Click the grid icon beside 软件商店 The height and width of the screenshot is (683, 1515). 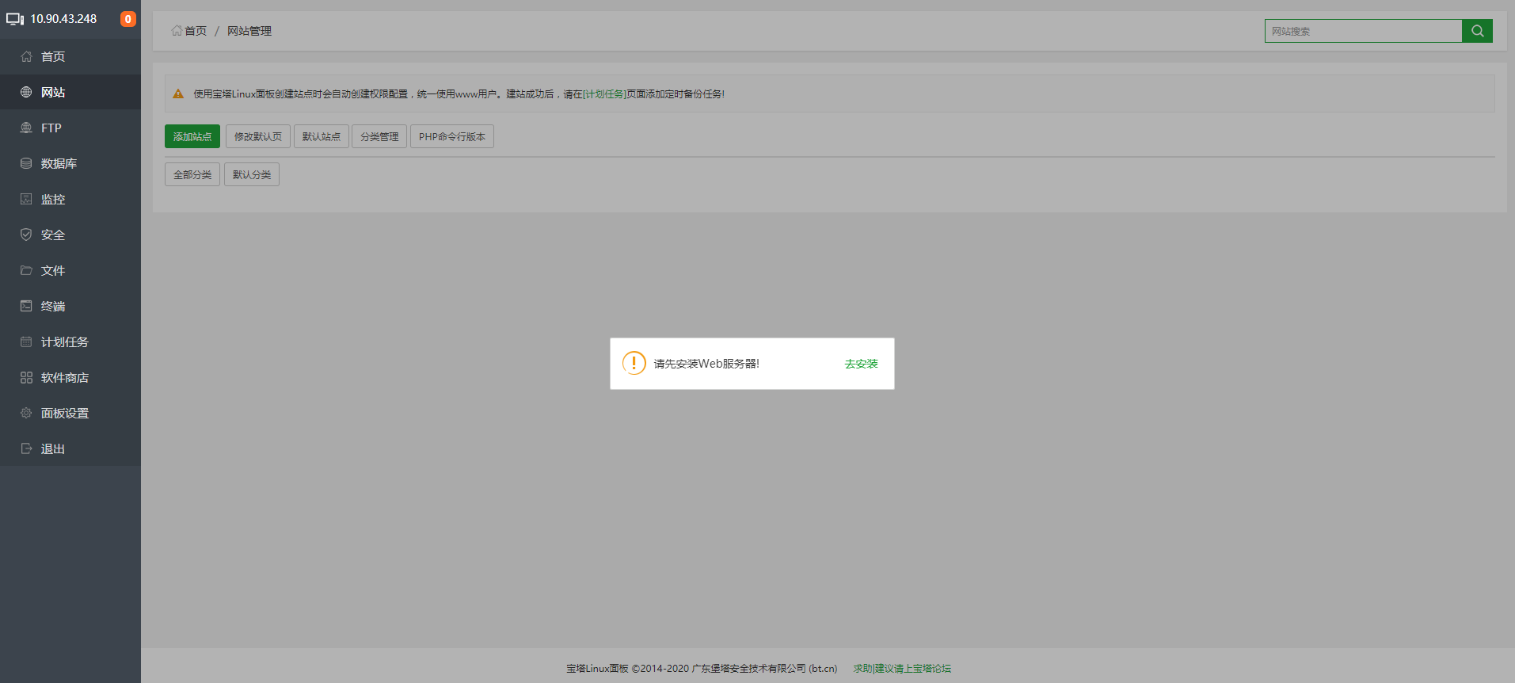coord(26,377)
